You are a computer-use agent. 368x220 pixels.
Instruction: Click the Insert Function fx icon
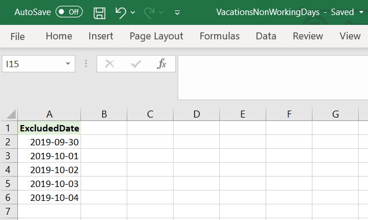(161, 64)
